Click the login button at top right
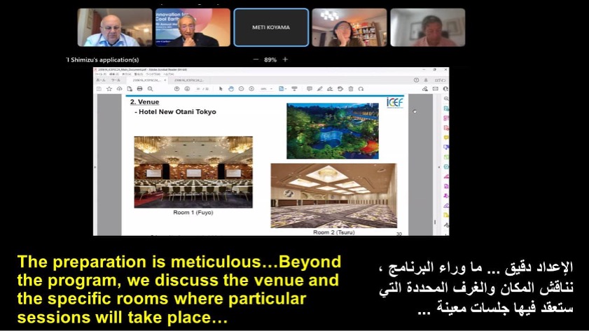The width and height of the screenshot is (589, 331). [x=439, y=80]
